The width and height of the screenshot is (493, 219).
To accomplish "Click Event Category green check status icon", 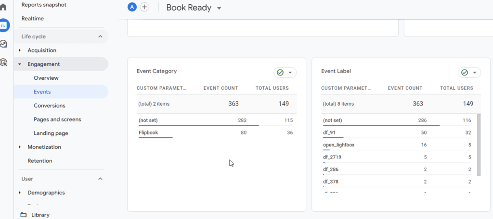I will pos(280,73).
